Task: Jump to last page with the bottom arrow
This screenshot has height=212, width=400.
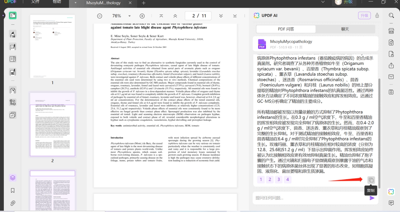Action: (x=235, y=16)
